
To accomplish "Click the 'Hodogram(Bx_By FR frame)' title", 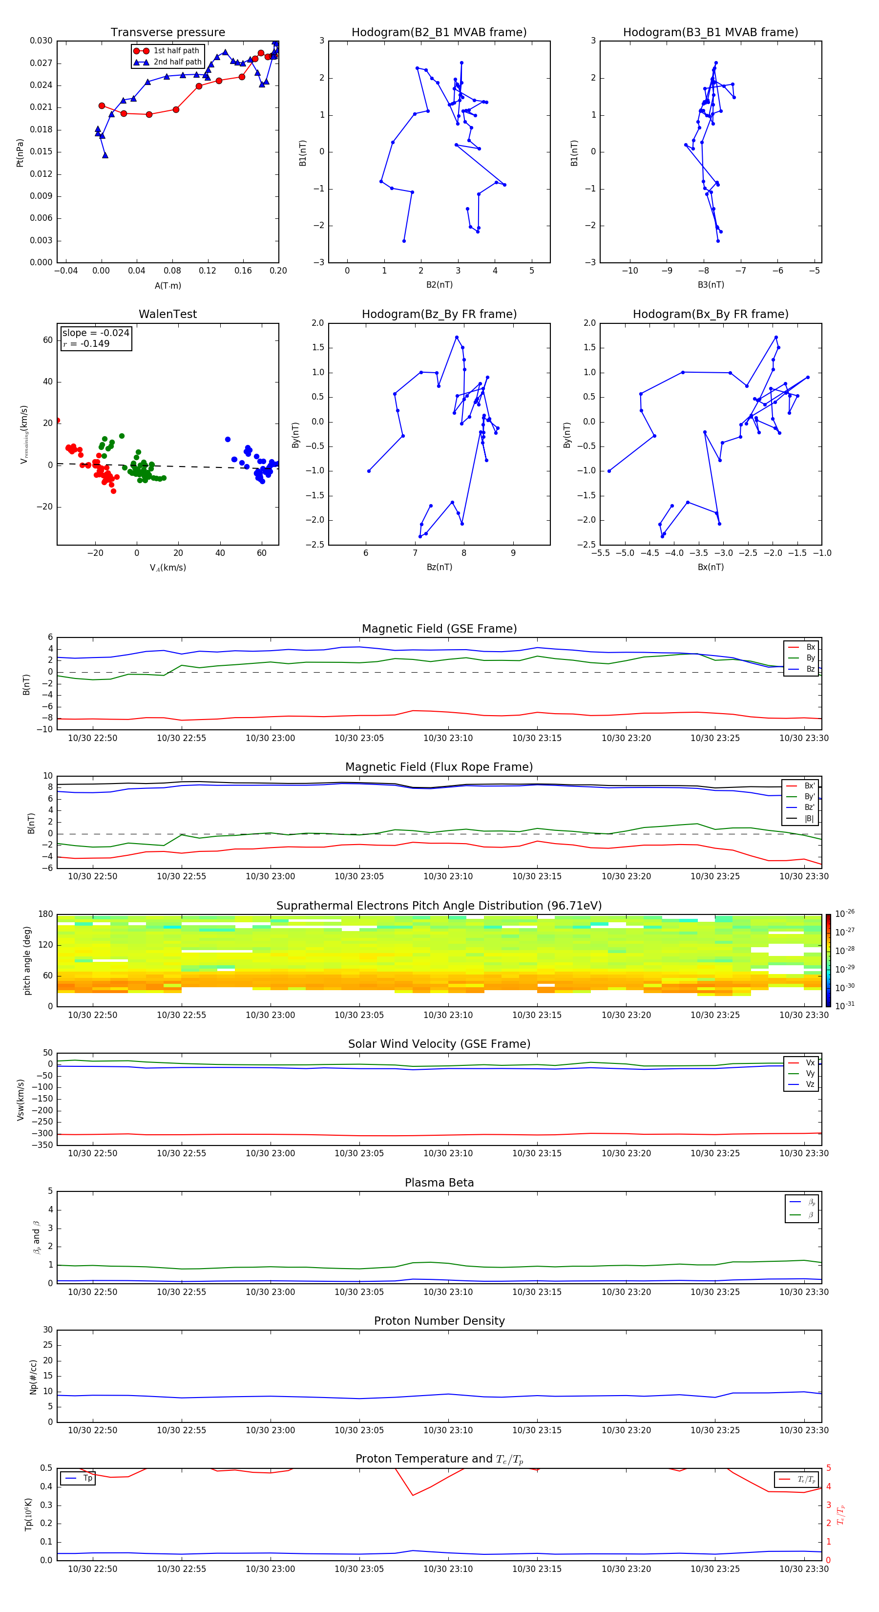I will point(711,314).
